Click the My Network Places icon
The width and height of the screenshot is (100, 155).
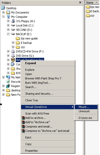[8, 77]
